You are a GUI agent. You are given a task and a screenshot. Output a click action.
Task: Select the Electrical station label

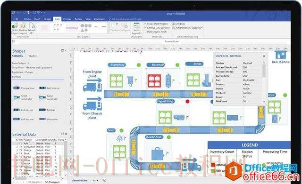point(156,65)
